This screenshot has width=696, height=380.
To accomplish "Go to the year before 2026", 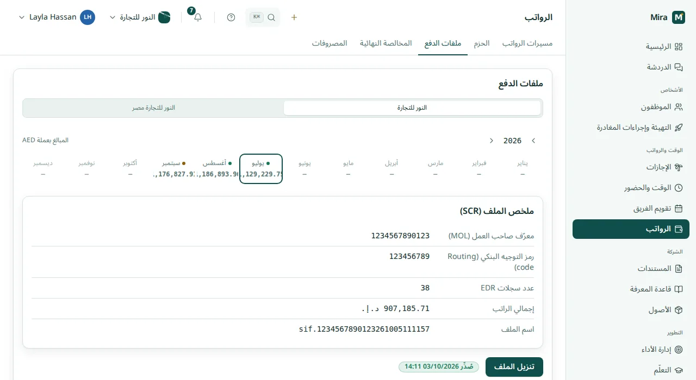I will tap(533, 141).
